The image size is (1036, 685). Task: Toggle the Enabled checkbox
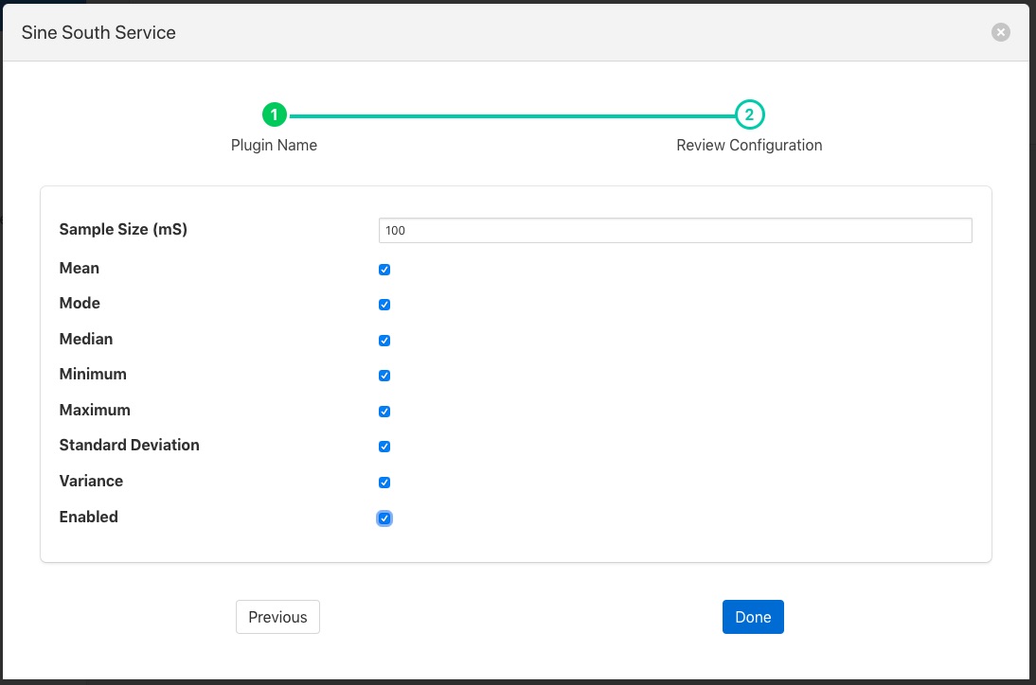pyautogui.click(x=384, y=518)
